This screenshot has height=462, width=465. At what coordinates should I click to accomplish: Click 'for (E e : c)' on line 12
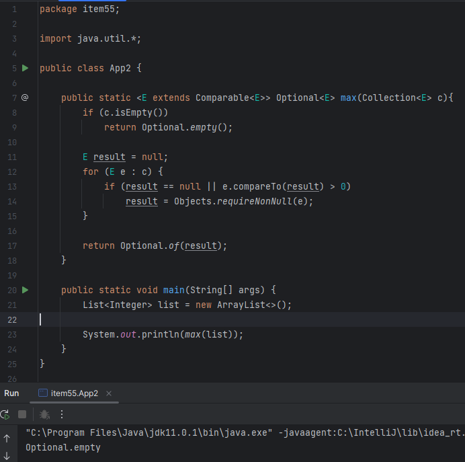point(117,171)
